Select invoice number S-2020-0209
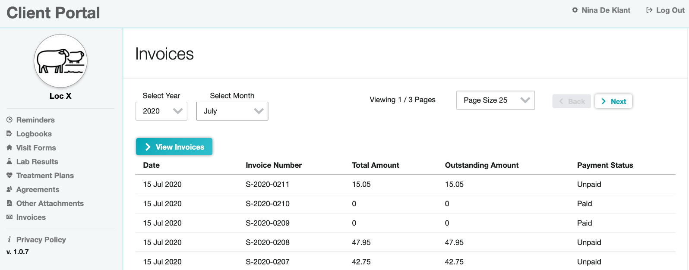This screenshot has height=270, width=689. 268,223
